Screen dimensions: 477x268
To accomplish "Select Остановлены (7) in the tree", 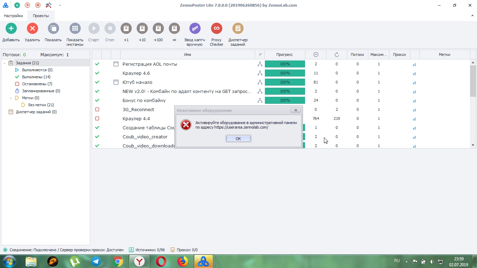I will (37, 84).
